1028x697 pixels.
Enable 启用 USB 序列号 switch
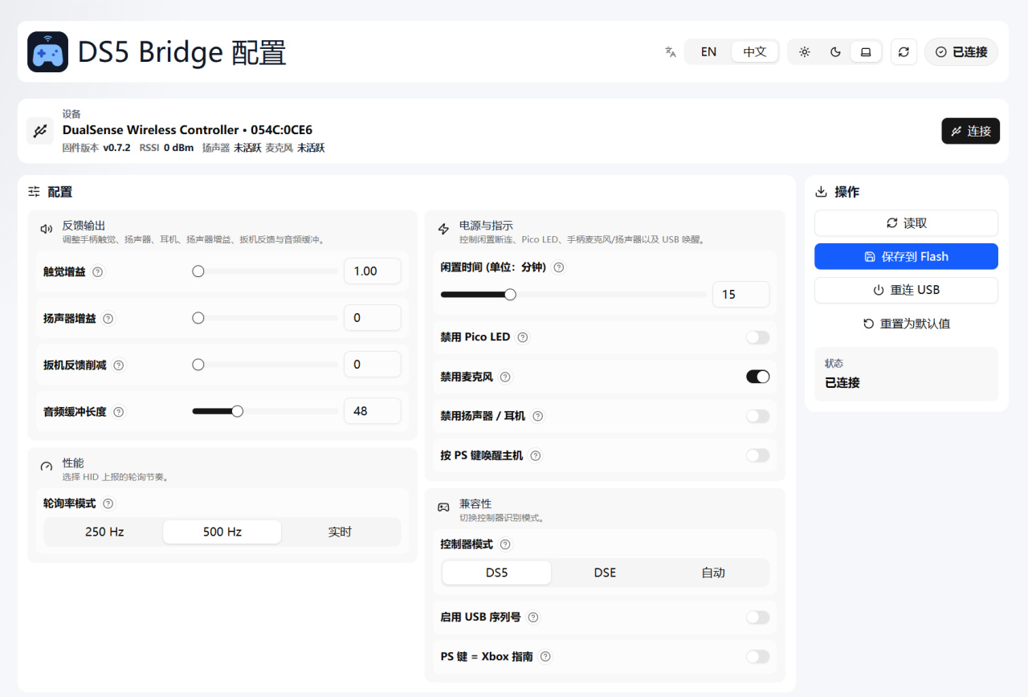tap(757, 618)
